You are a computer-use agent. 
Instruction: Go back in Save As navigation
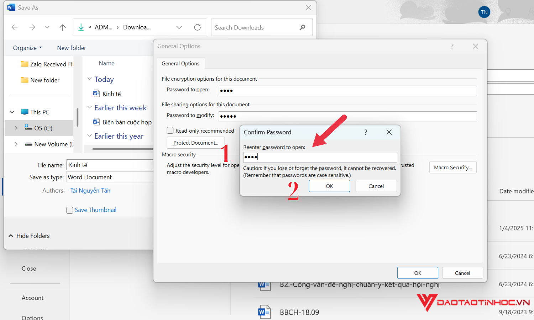[15, 27]
